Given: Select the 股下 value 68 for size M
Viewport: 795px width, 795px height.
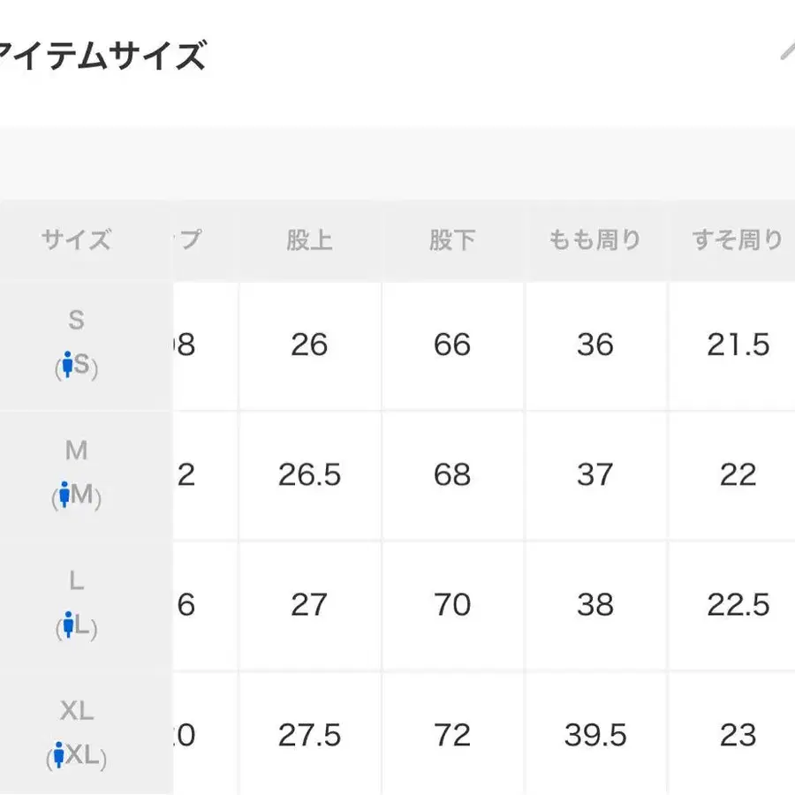Looking at the screenshot, I should click(452, 475).
